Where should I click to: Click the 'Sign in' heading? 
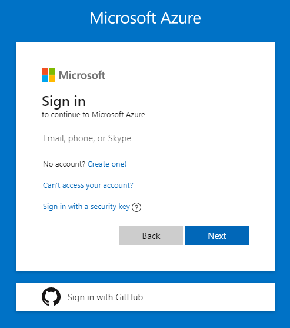pyautogui.click(x=64, y=102)
